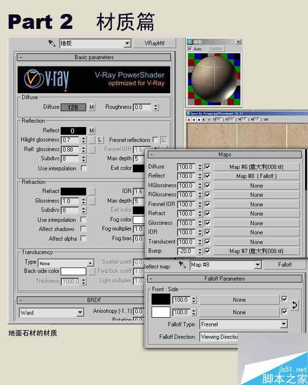Unlock Hilight glossiness with the L button
The image size is (308, 385).
pos(100,140)
